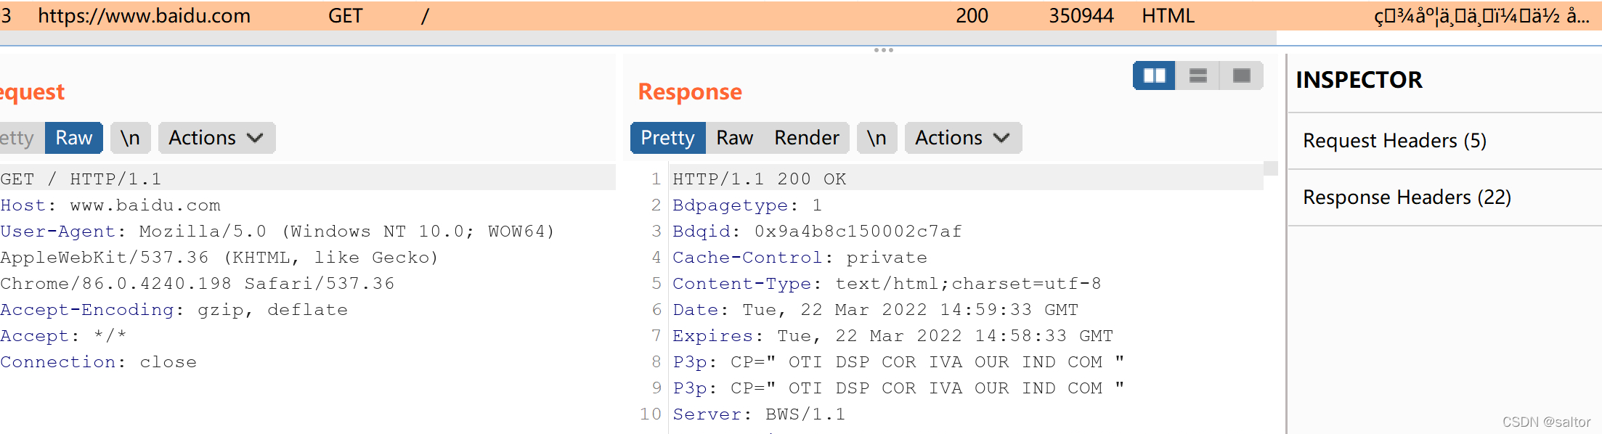The image size is (1602, 434).
Task: Click the three-dot pane divider handle
Action: point(884,50)
